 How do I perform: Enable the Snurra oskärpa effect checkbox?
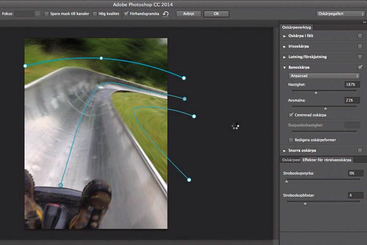pos(360,151)
